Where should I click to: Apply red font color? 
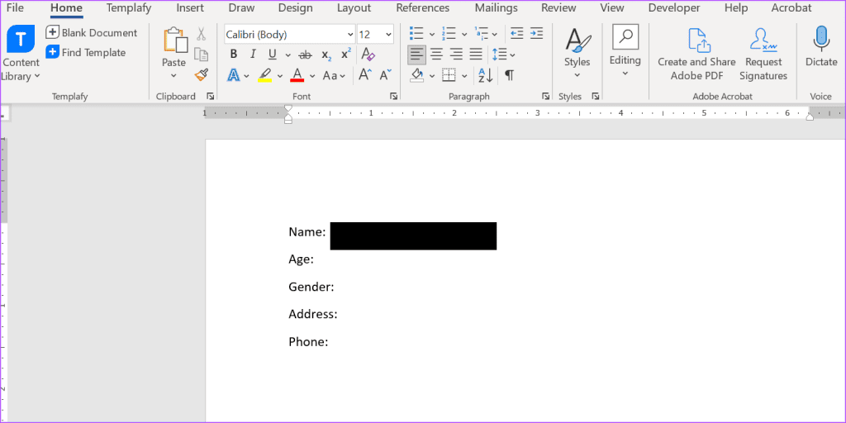tap(297, 75)
